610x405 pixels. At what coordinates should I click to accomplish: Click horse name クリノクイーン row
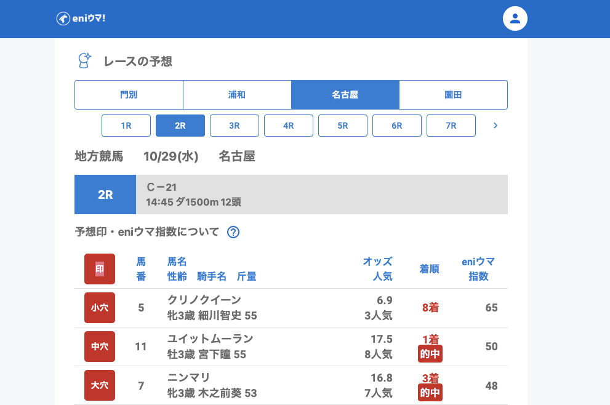204,300
